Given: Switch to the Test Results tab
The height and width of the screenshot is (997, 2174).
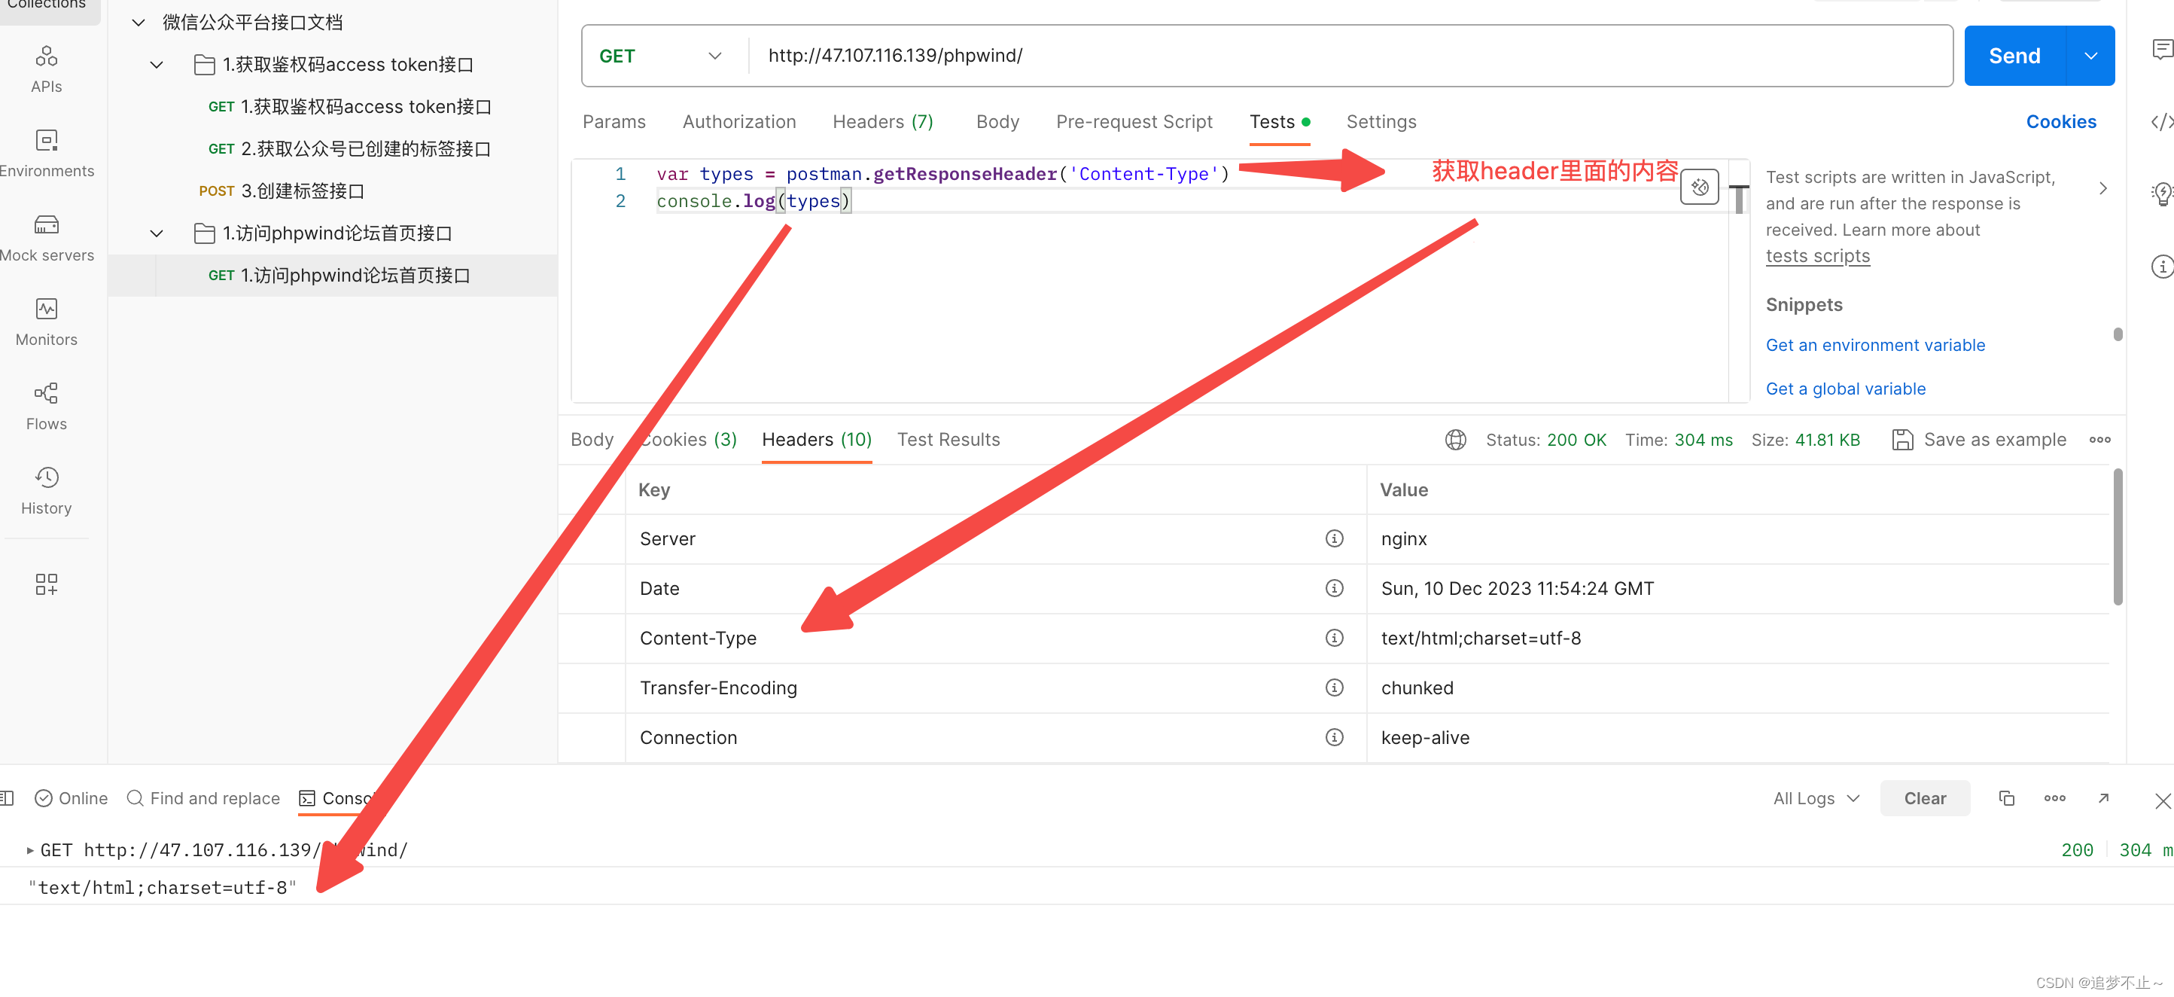Looking at the screenshot, I should pos(948,440).
